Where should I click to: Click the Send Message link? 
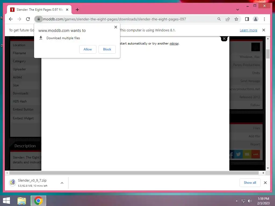pos(250,81)
